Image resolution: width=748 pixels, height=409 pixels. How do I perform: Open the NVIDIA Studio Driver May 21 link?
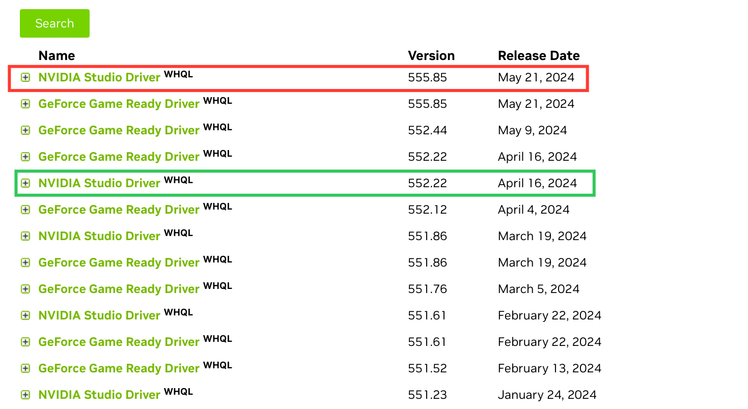pos(99,77)
